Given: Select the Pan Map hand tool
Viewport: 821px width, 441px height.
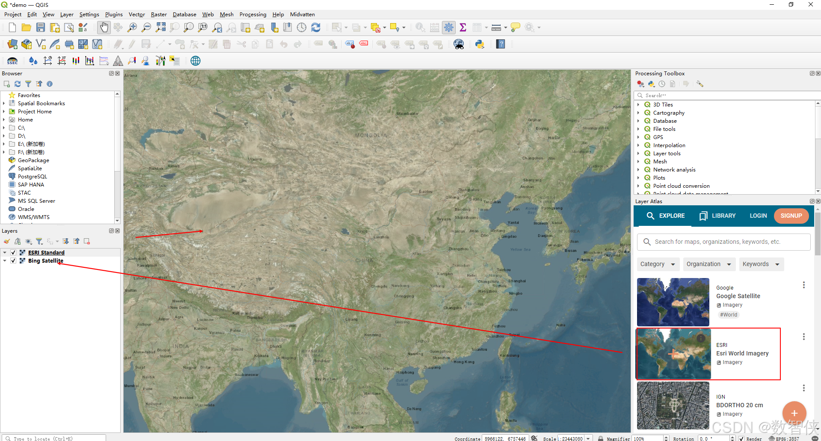Looking at the screenshot, I should click(104, 27).
